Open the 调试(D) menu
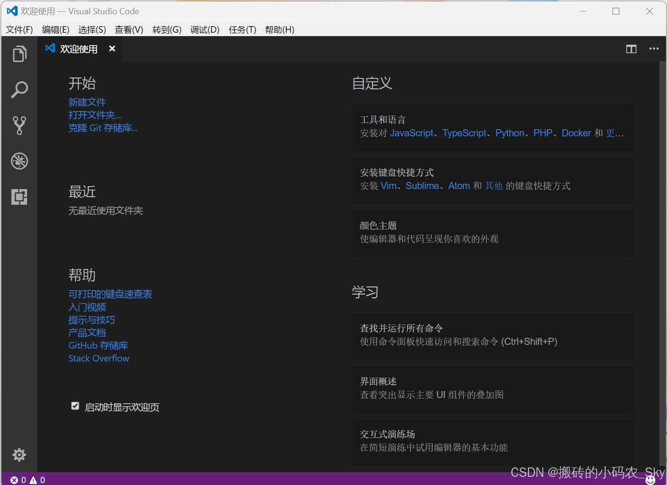The image size is (667, 485). pyautogui.click(x=205, y=29)
